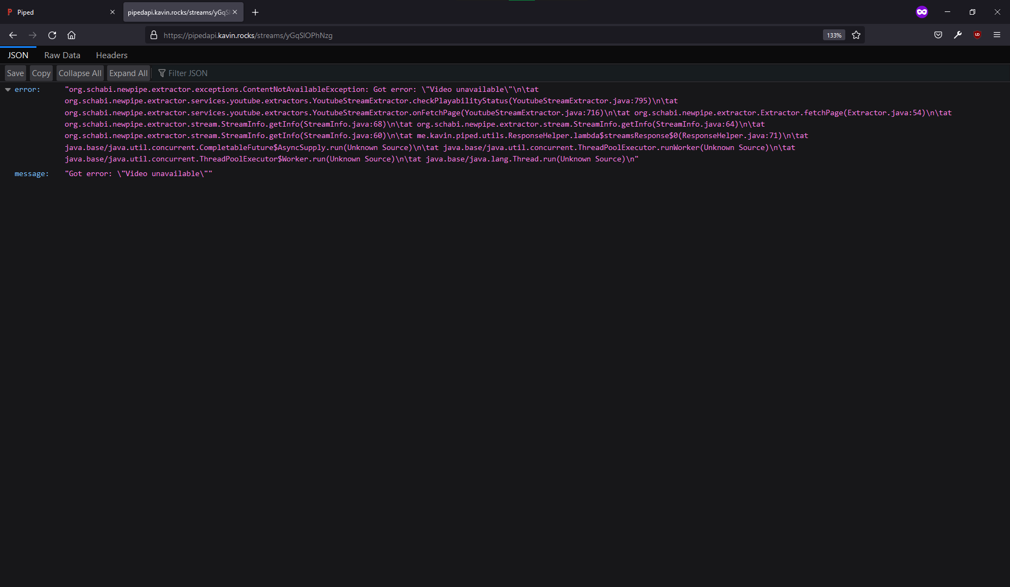1010x587 pixels.
Task: Open the Save to Pocket icon
Action: [938, 35]
